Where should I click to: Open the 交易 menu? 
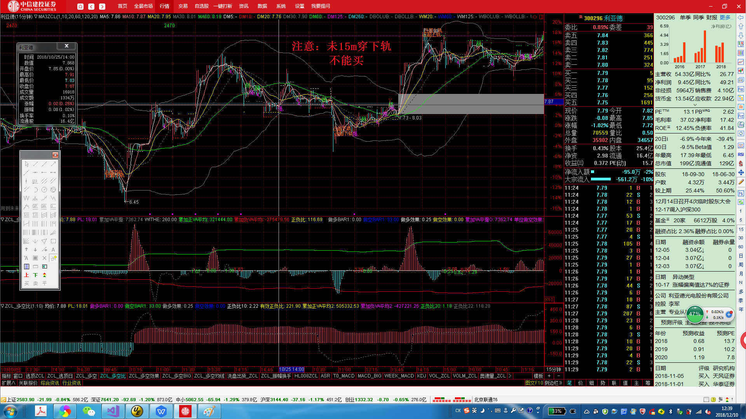tap(183, 6)
